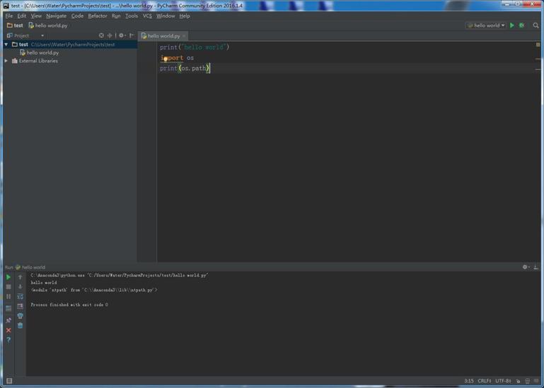This screenshot has width=544, height=388.
Task: Click 'Process finished with exit code 0' text
Action: point(69,305)
